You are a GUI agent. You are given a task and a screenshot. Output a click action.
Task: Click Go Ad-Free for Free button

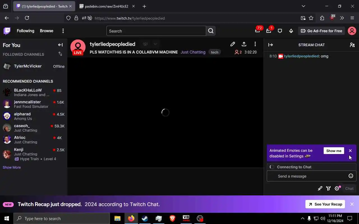[x=321, y=31]
